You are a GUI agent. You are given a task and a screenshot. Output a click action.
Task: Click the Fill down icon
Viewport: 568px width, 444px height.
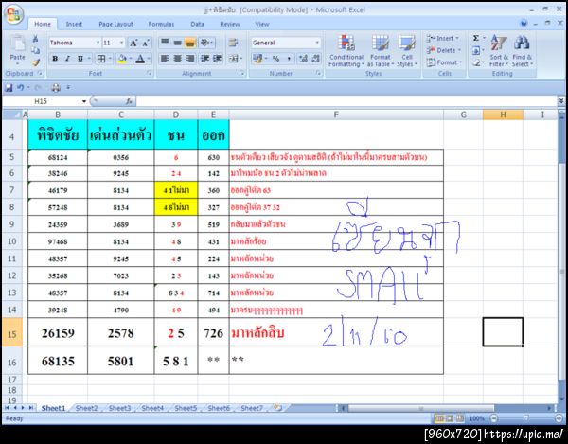tap(476, 50)
